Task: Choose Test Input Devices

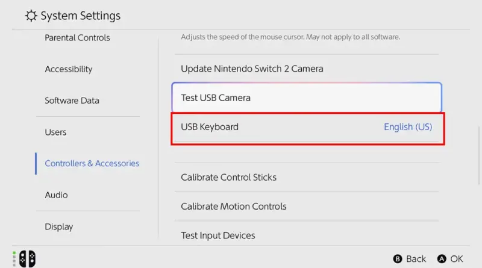Action: tap(307, 235)
